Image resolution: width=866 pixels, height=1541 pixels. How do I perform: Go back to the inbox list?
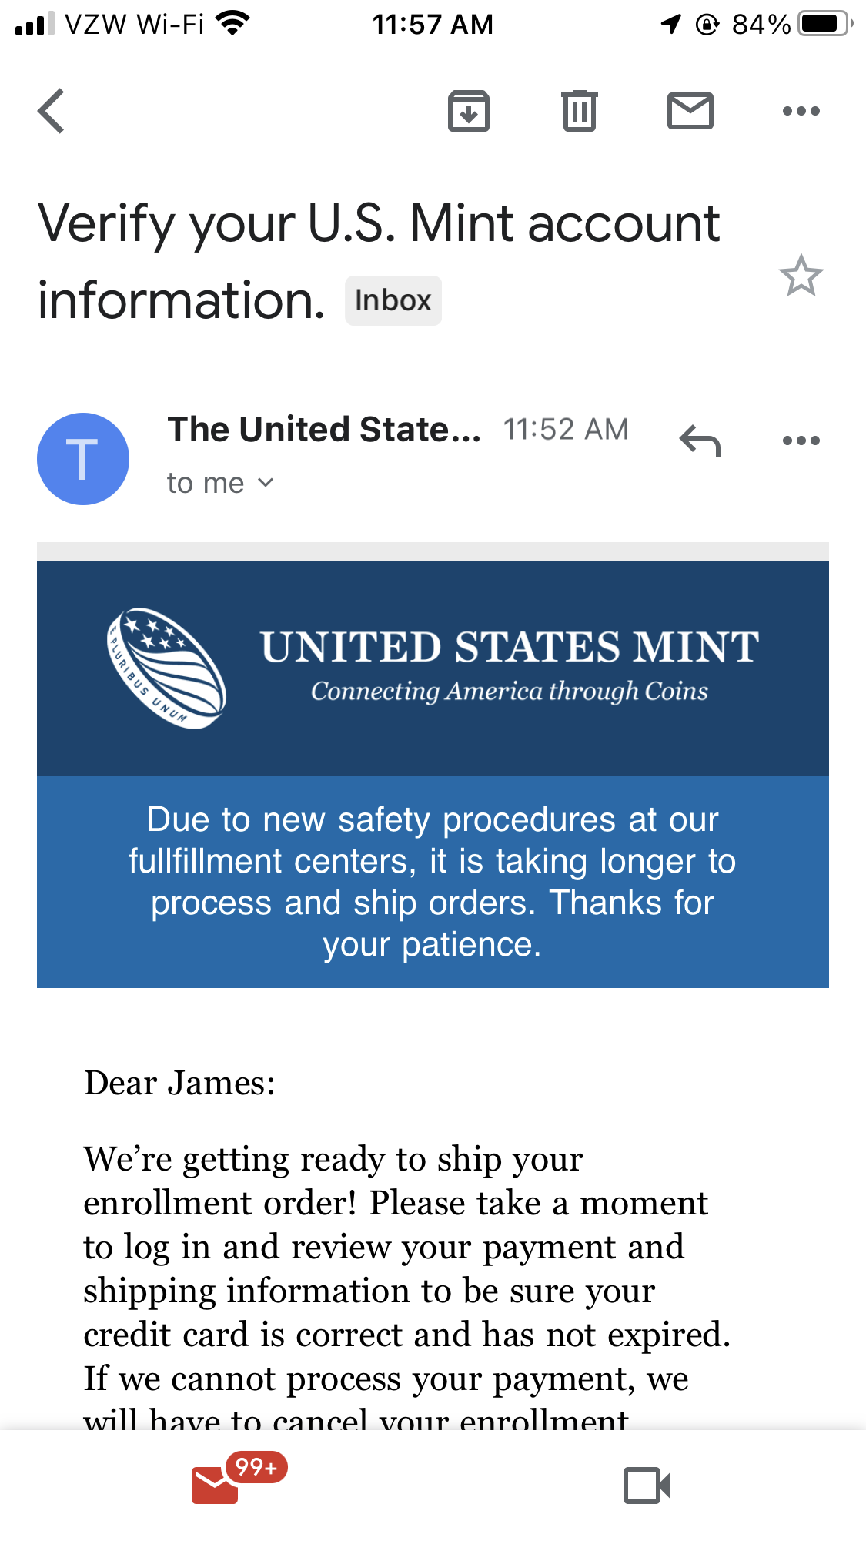[51, 111]
